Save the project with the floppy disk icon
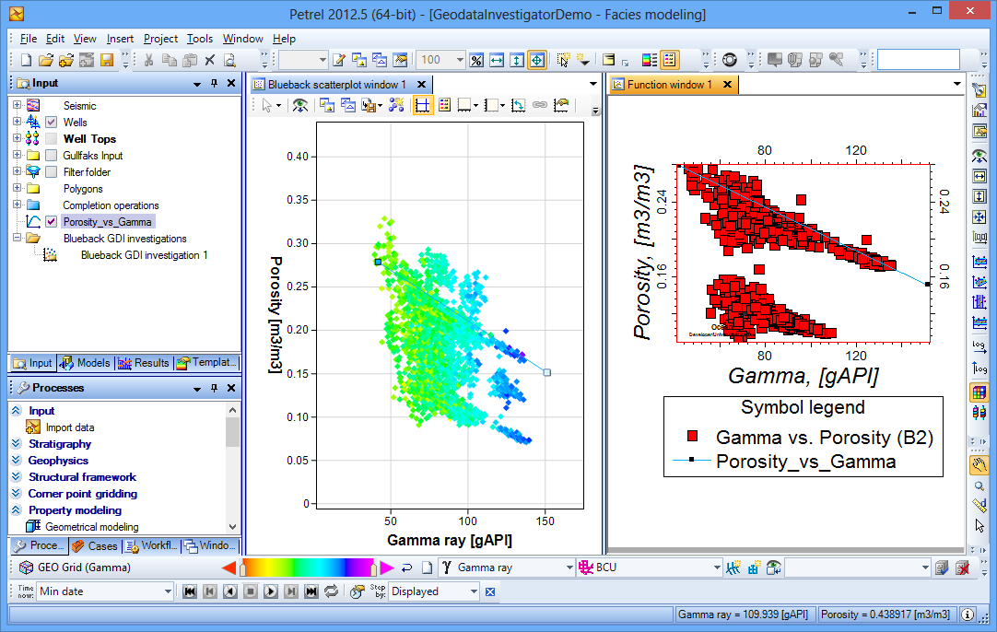 (107, 60)
